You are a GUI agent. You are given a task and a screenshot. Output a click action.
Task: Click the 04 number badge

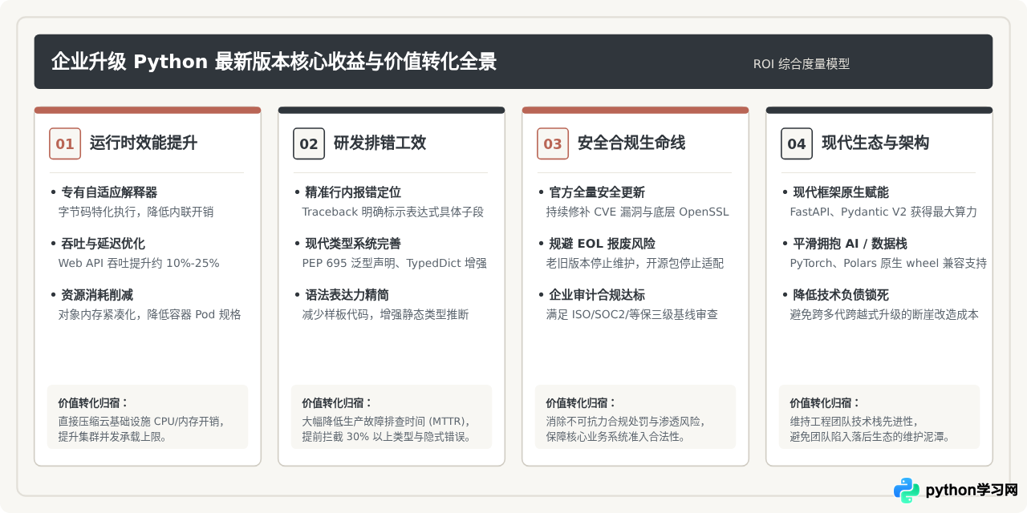click(x=797, y=143)
